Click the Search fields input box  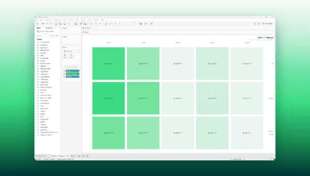point(44,36)
